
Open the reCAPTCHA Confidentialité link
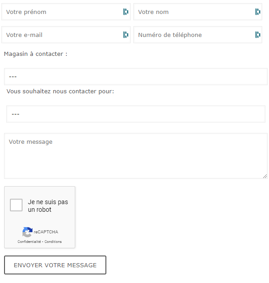[29, 242]
